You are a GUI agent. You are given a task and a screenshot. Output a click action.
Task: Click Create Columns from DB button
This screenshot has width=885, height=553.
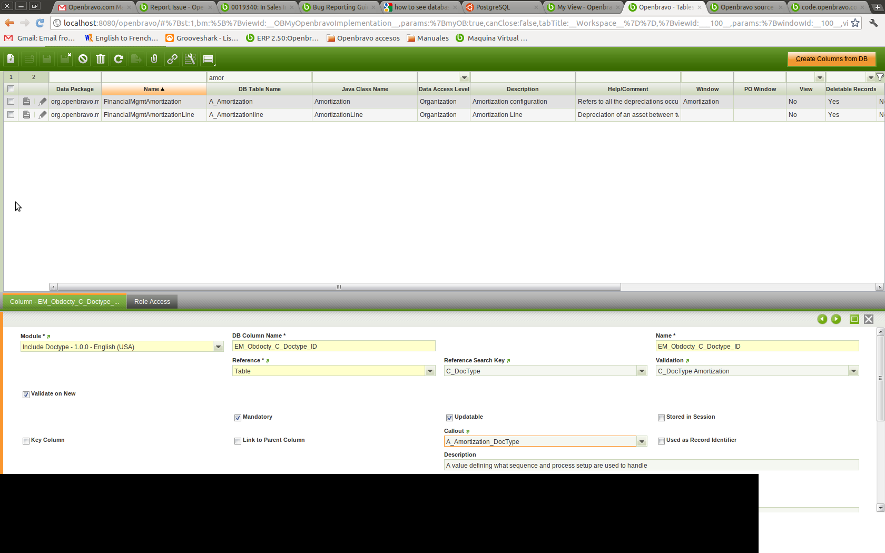coord(831,59)
